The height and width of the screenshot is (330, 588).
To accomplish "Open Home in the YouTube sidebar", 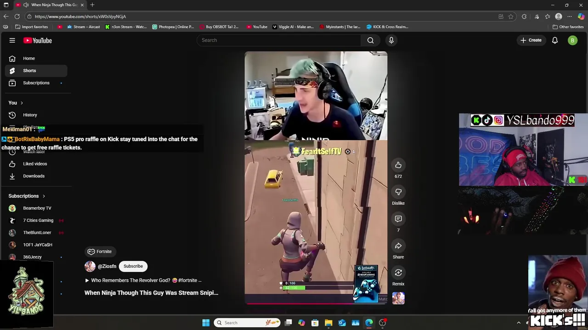I will tap(36, 59).
